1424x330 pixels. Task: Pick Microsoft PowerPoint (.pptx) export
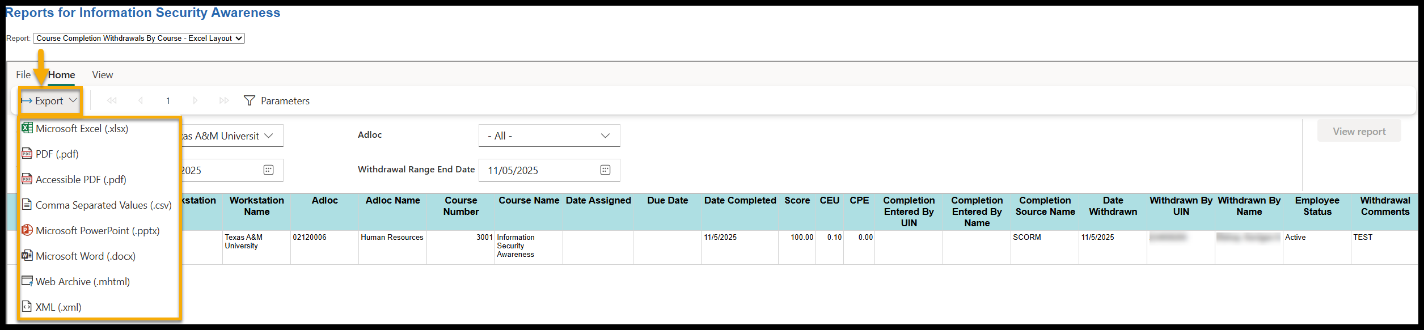97,231
